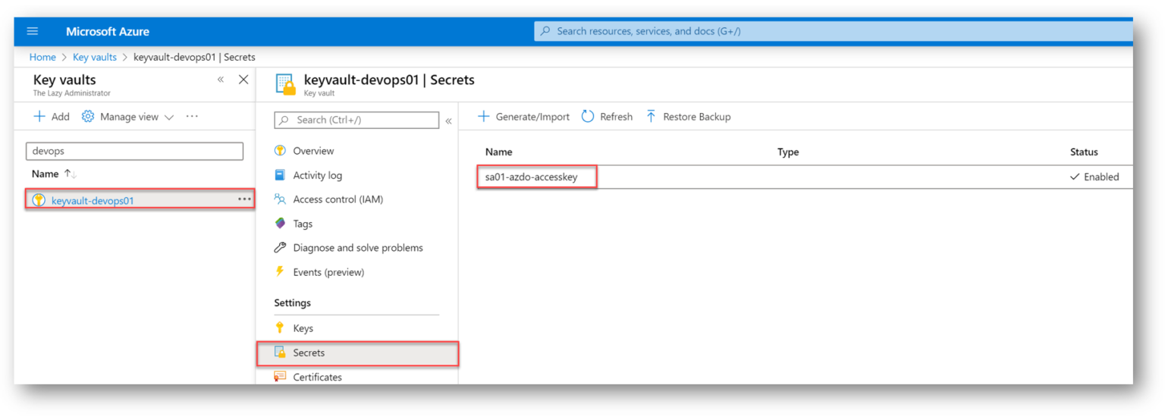Close the Key vaults panel
This screenshot has height=420, width=1165.
click(x=243, y=80)
